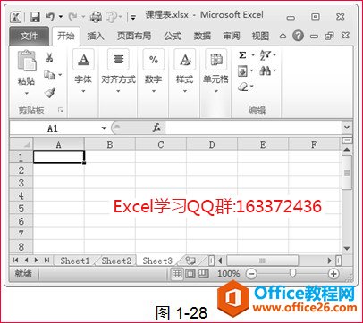Click the Copy icon in clipboard group
The height and width of the screenshot is (323, 363).
(49, 75)
